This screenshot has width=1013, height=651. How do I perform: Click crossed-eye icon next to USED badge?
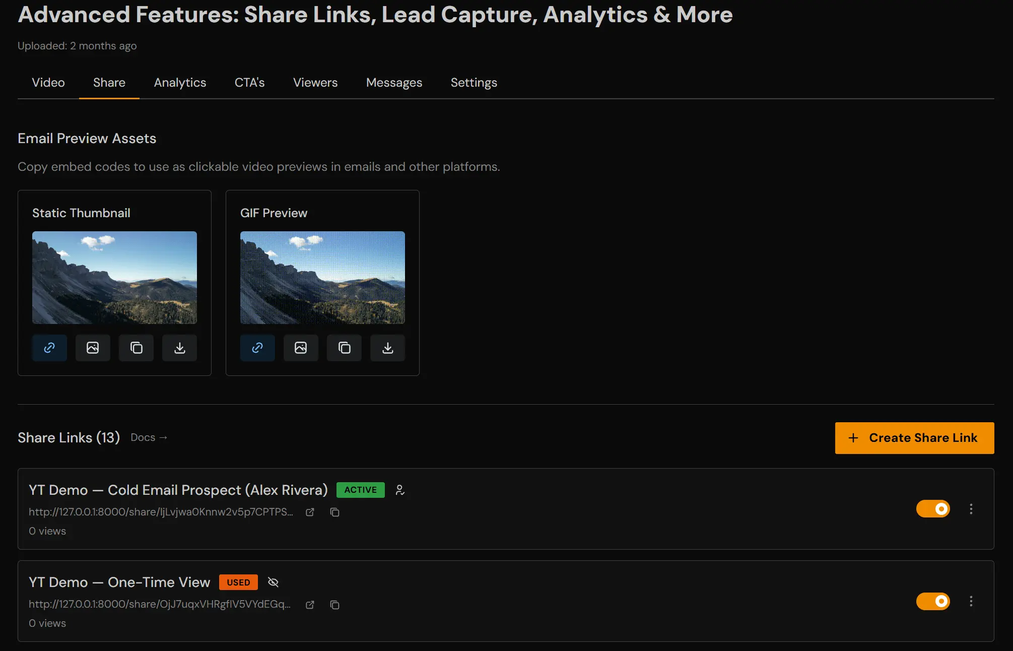point(273,582)
